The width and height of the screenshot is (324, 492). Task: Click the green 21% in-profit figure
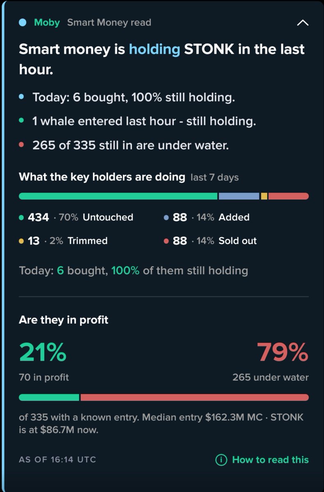pyautogui.click(x=43, y=353)
